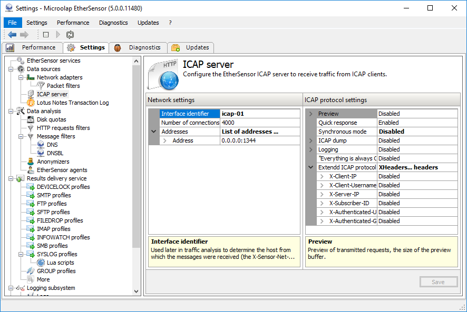This screenshot has width=467, height=312.
Task: Edit the Number of connections value 4000
Action: click(260, 123)
